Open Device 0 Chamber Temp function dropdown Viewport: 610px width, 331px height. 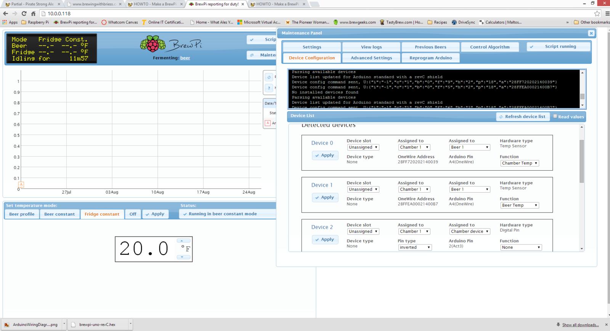519,163
